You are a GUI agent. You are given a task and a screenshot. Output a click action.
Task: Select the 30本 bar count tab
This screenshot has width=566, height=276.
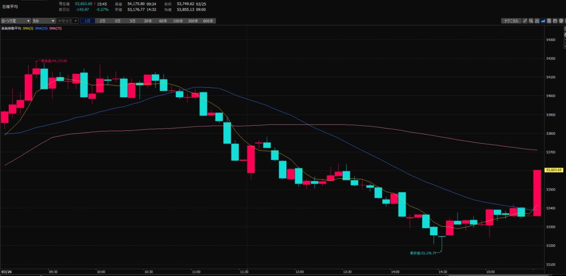tap(148, 20)
